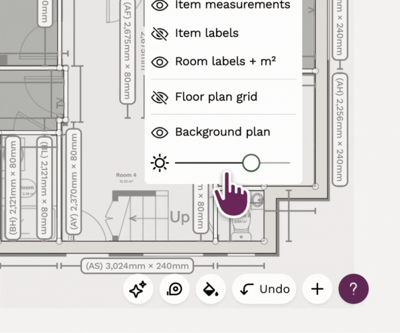Click the Undo button
400x333 pixels.
point(265,289)
